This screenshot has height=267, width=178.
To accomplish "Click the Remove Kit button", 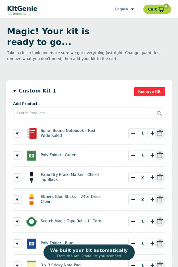I will pyautogui.click(x=149, y=92).
